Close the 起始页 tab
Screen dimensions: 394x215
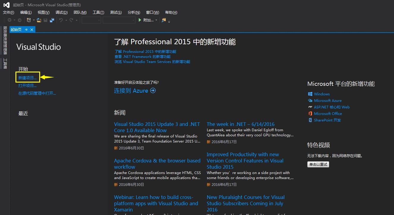pyautogui.click(x=32, y=29)
